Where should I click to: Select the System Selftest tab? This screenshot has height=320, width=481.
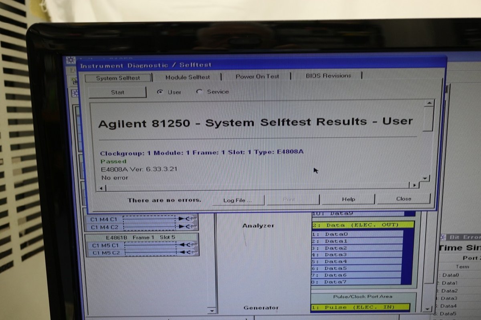click(x=118, y=78)
